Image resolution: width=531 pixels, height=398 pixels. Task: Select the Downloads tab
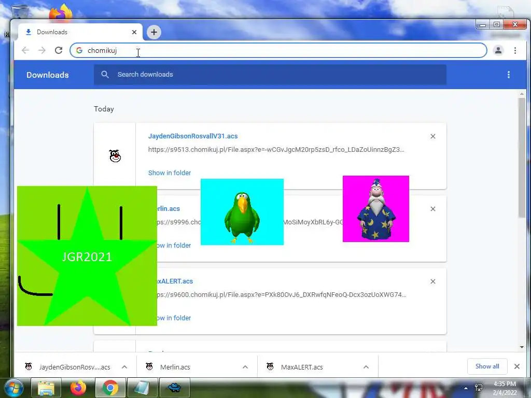pyautogui.click(x=80, y=32)
